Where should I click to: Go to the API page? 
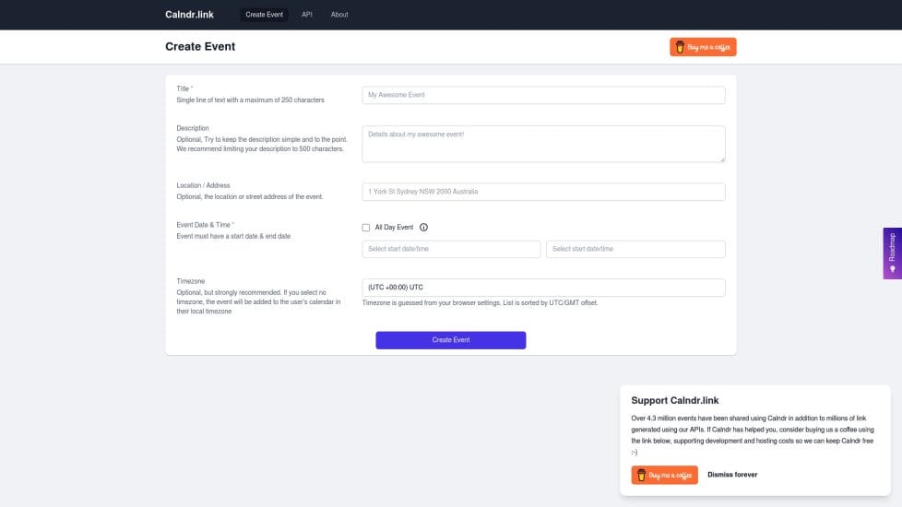(x=307, y=15)
